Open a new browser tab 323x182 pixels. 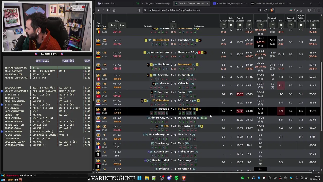tap(290, 3)
